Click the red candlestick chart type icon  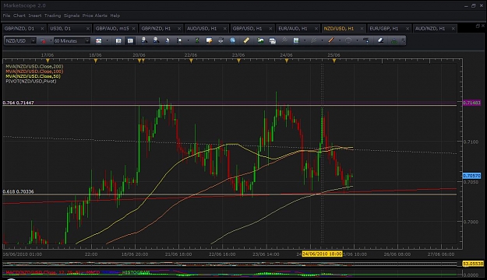43,40
